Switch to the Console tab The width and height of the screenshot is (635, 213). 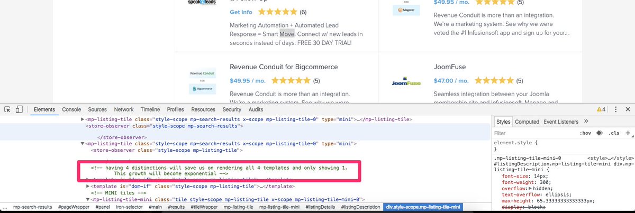71,109
